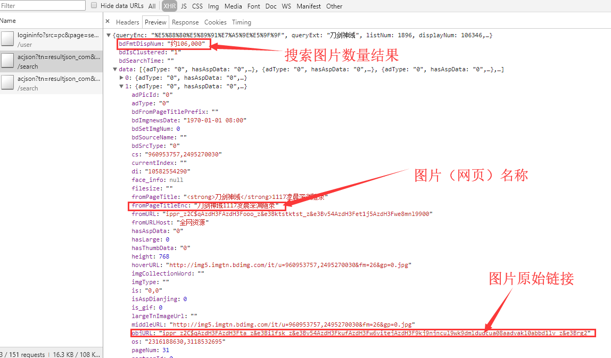Viewport: 611px width, 358px height.
Task: Select the Cookies tab
Action: pos(215,22)
